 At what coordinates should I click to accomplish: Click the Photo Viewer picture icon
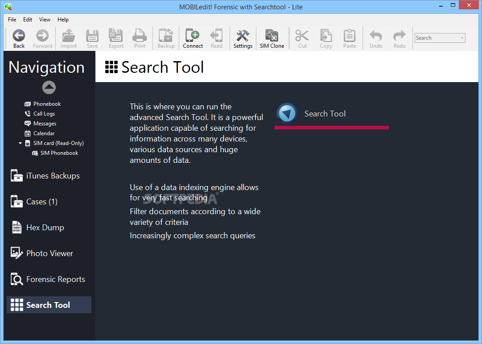tap(16, 253)
